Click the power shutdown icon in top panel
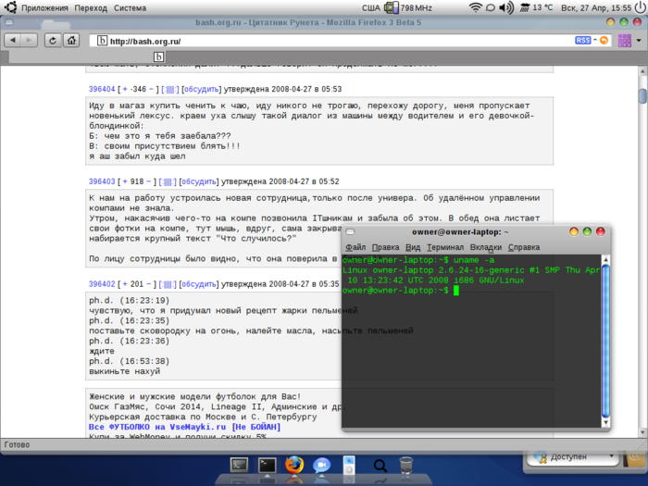The image size is (648, 486). 641,7
